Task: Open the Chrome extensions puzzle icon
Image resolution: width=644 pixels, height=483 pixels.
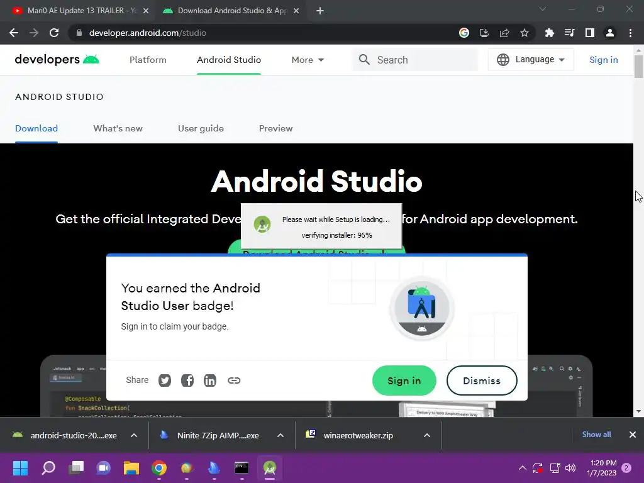Action: (x=549, y=33)
